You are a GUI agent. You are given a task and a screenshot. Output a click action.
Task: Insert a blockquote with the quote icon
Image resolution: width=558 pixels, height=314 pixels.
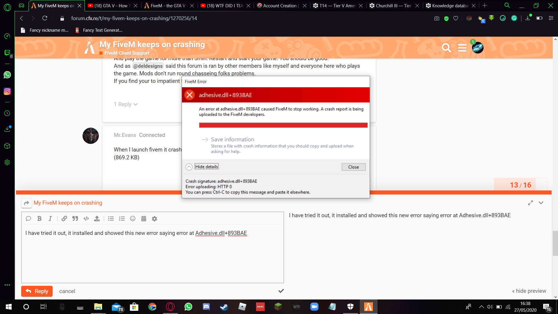75,219
